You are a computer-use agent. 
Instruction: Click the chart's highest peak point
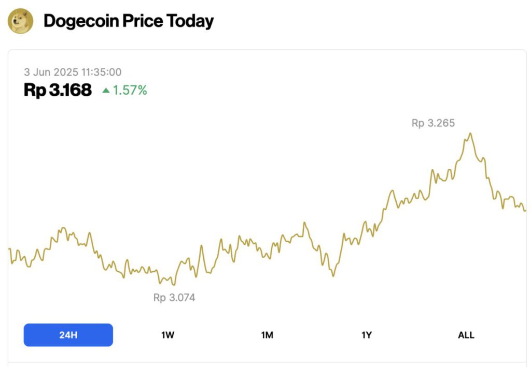point(470,134)
